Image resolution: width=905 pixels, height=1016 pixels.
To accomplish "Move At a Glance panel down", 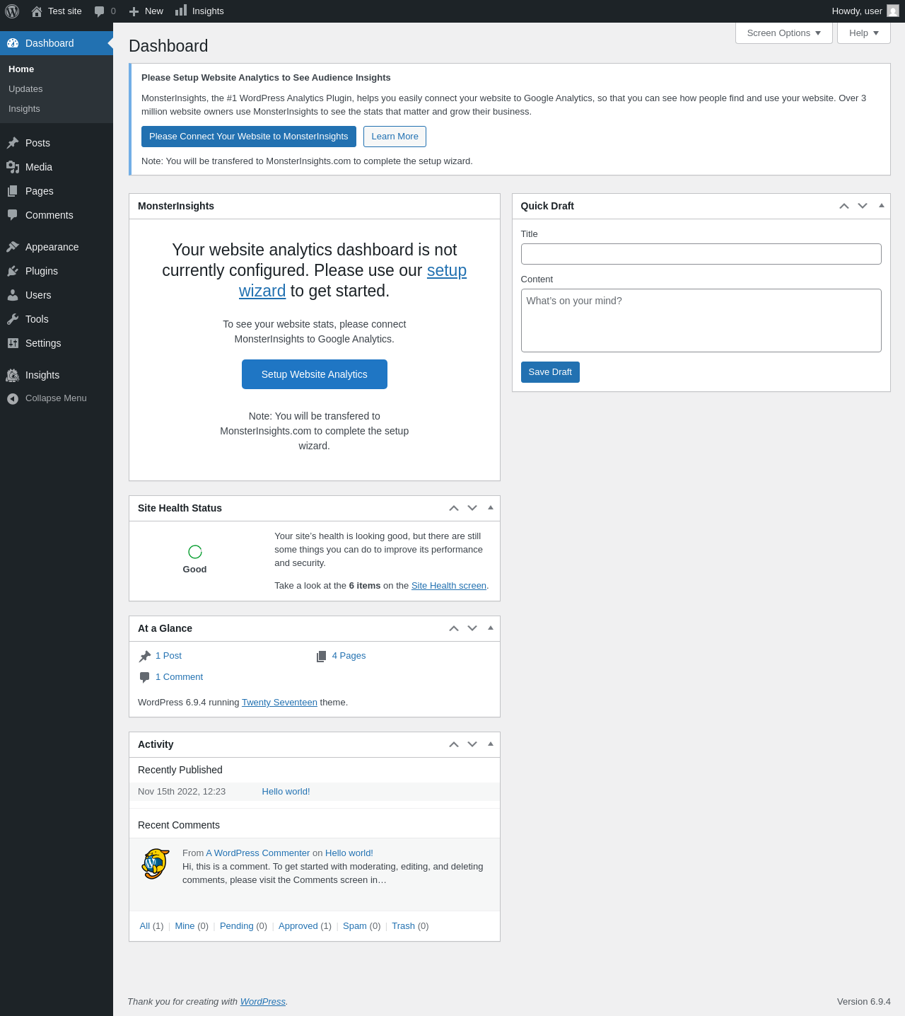I will tap(472, 628).
